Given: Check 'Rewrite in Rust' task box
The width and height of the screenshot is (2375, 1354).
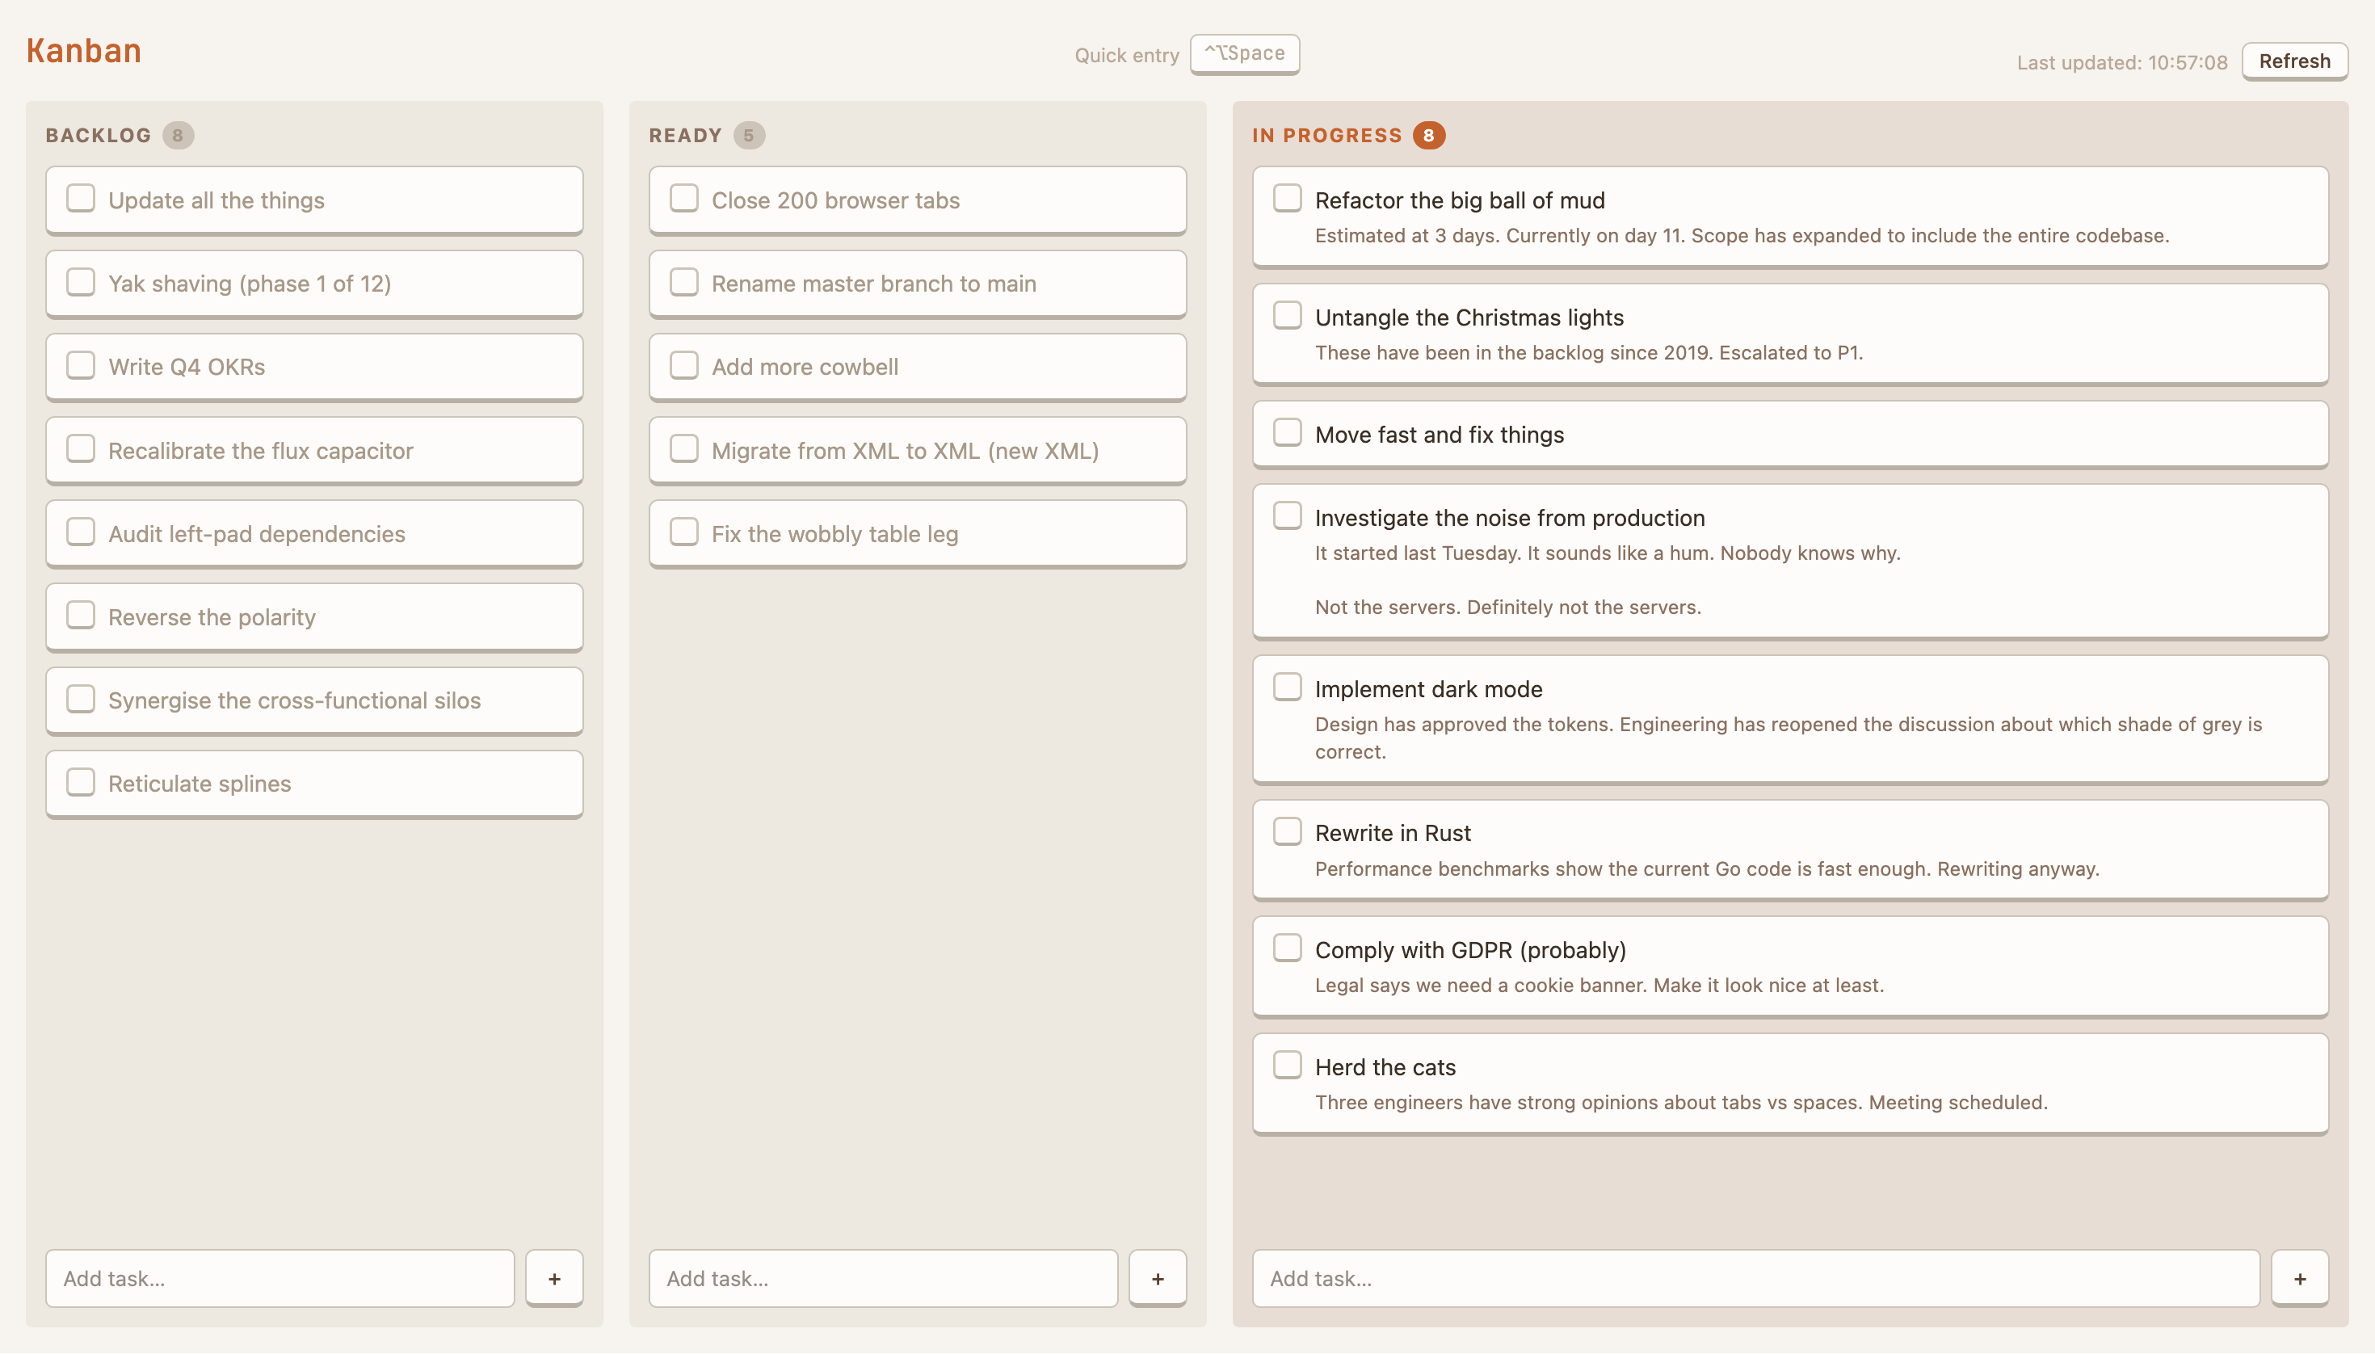Looking at the screenshot, I should pyautogui.click(x=1287, y=831).
